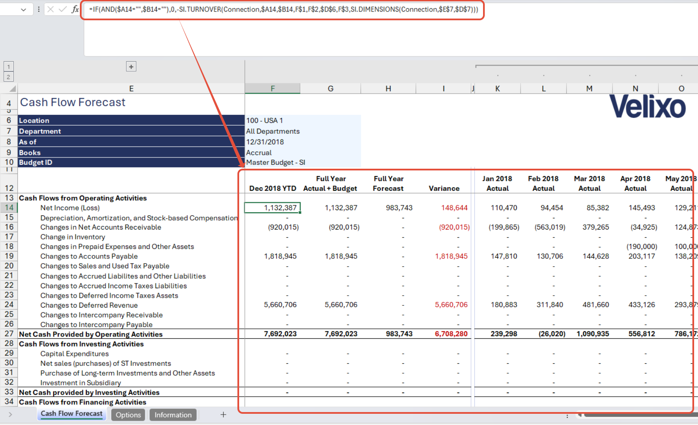Viewport: 698px width, 425px height.
Task: Select column L header
Action: (x=544, y=88)
